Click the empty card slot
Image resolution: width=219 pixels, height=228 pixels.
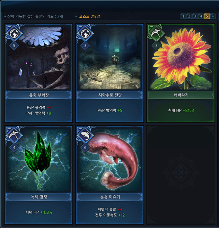(x=181, y=175)
